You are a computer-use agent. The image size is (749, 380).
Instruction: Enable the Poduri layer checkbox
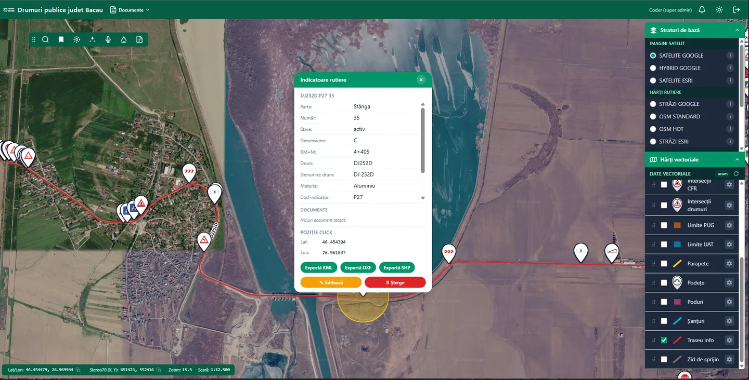tap(664, 302)
